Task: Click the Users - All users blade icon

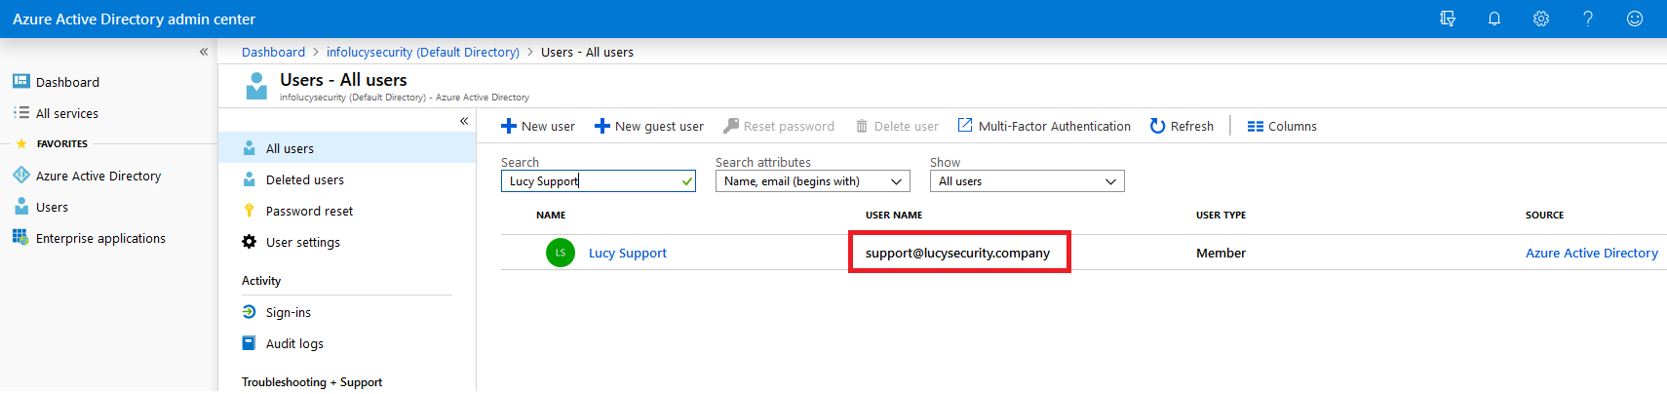Action: coord(256,86)
